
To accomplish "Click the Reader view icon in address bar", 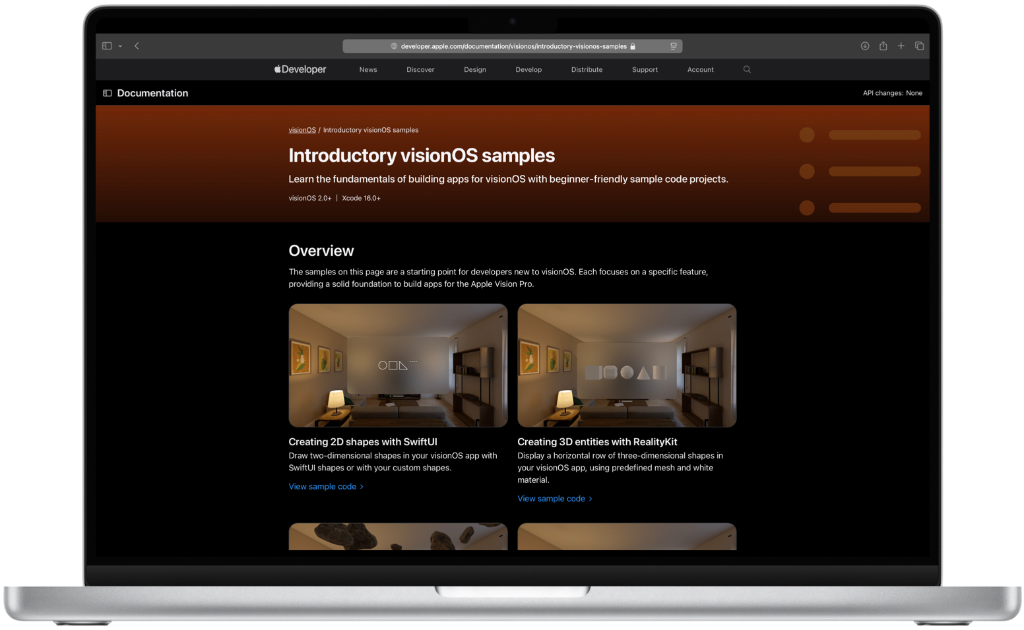I will coord(673,46).
